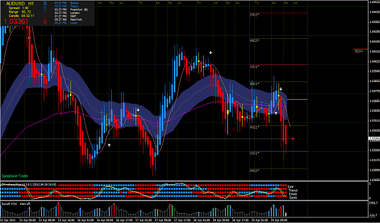Image resolution: width=380 pixels, height=223 pixels.
Task: Select the 19 Apr 01:00 time axis label
Action: click(260, 221)
